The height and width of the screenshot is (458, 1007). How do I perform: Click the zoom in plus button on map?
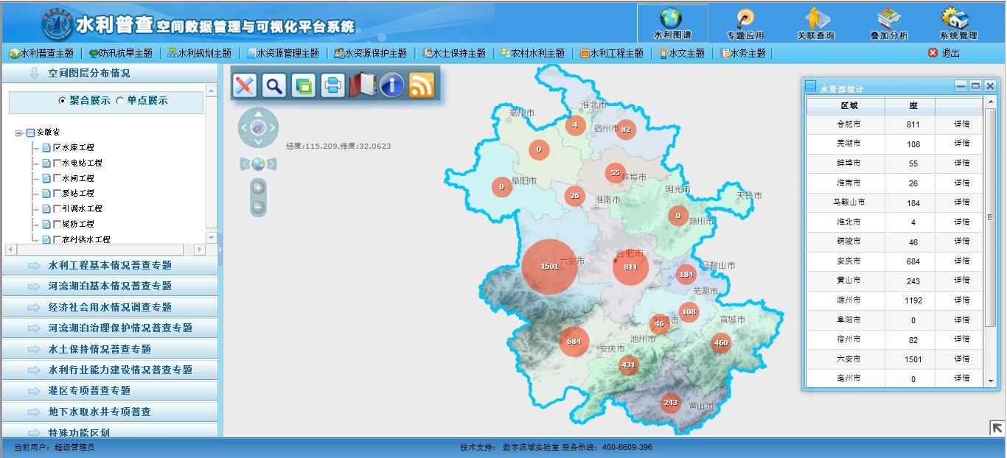click(258, 187)
